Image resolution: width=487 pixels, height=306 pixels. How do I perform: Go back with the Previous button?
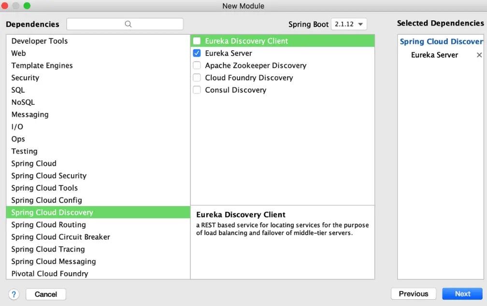pyautogui.click(x=414, y=293)
